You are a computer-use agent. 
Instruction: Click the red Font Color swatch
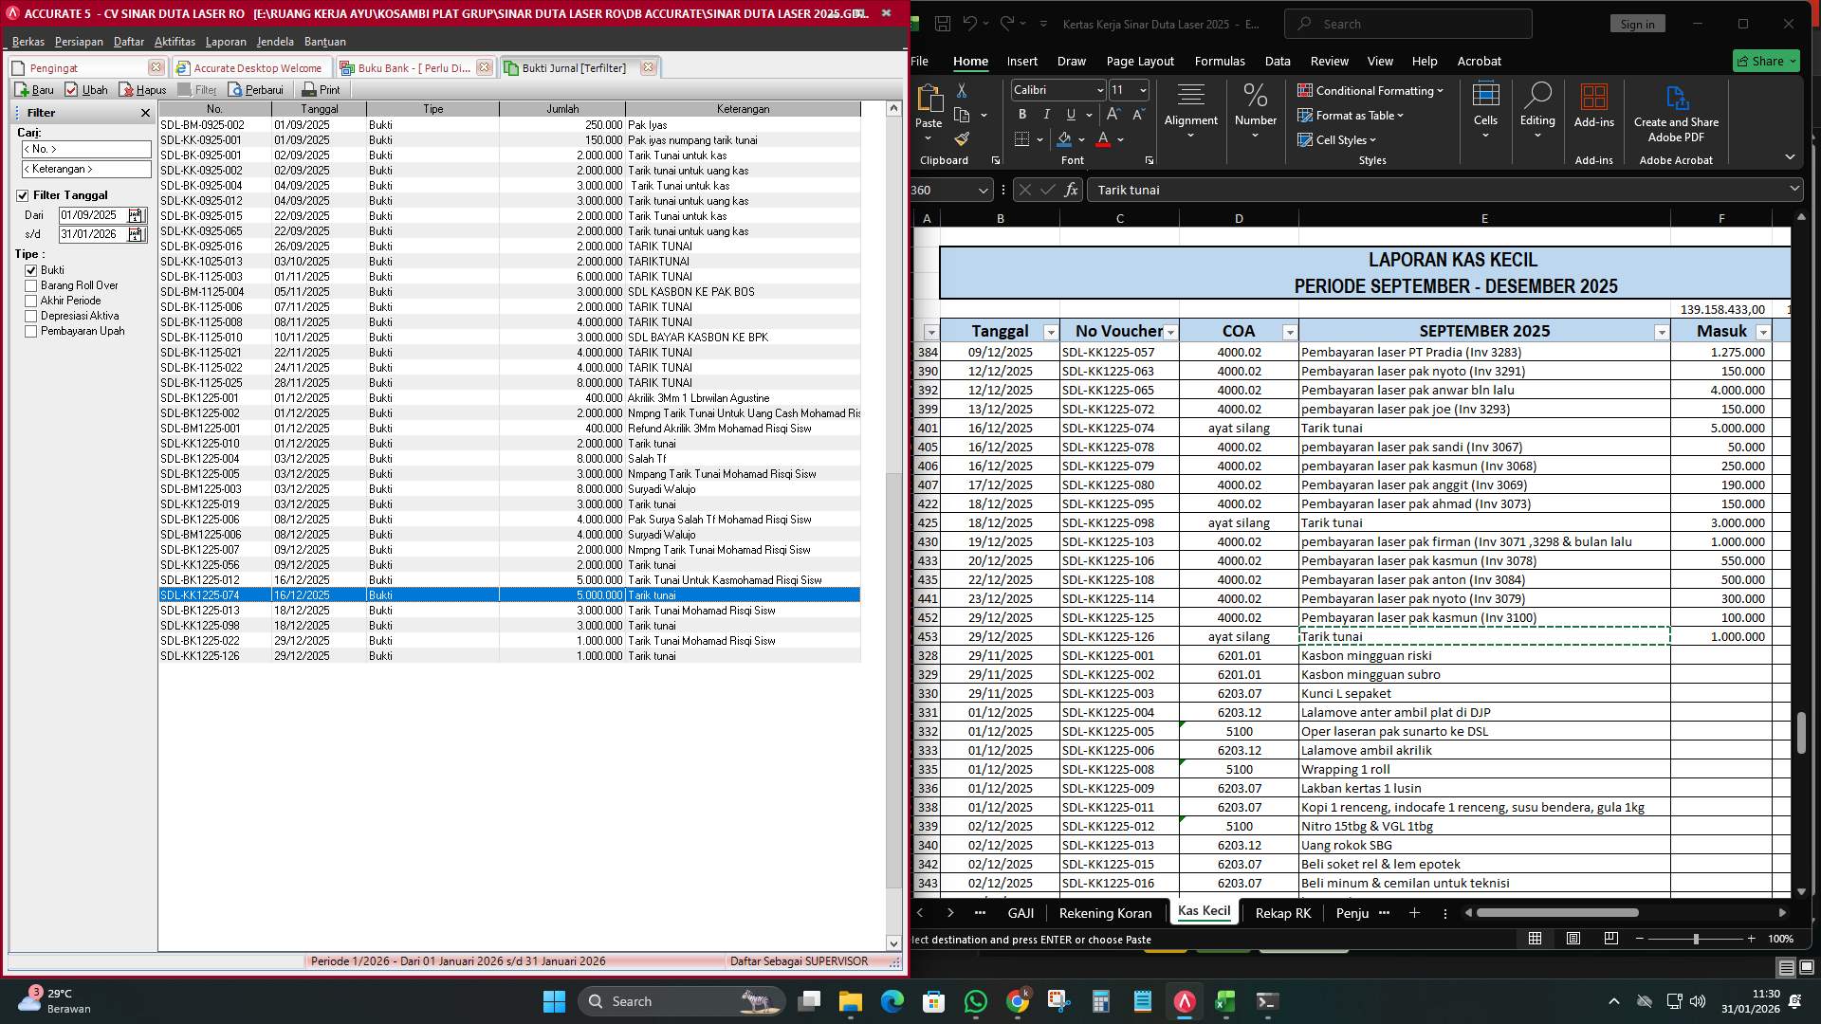click(1103, 139)
